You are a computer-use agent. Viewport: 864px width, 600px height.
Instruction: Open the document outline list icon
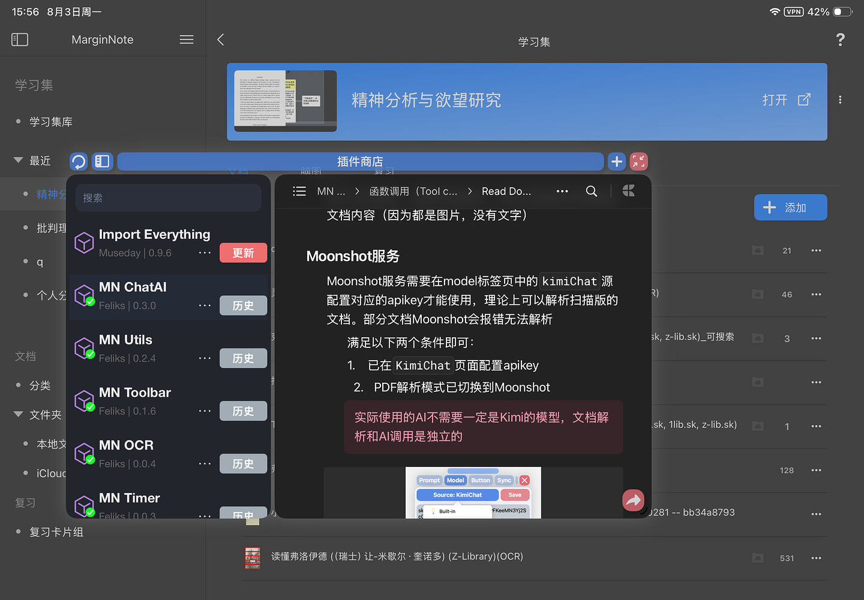click(x=299, y=191)
